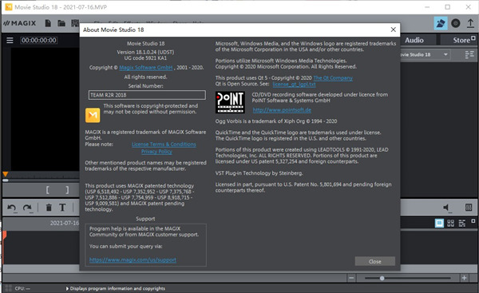The width and height of the screenshot is (479, 293).
Task: Adjust the timeline zoom slider handle
Action: click(x=382, y=278)
